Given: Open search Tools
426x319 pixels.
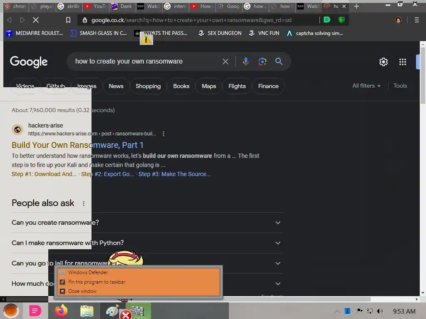Looking at the screenshot, I should 400,86.
